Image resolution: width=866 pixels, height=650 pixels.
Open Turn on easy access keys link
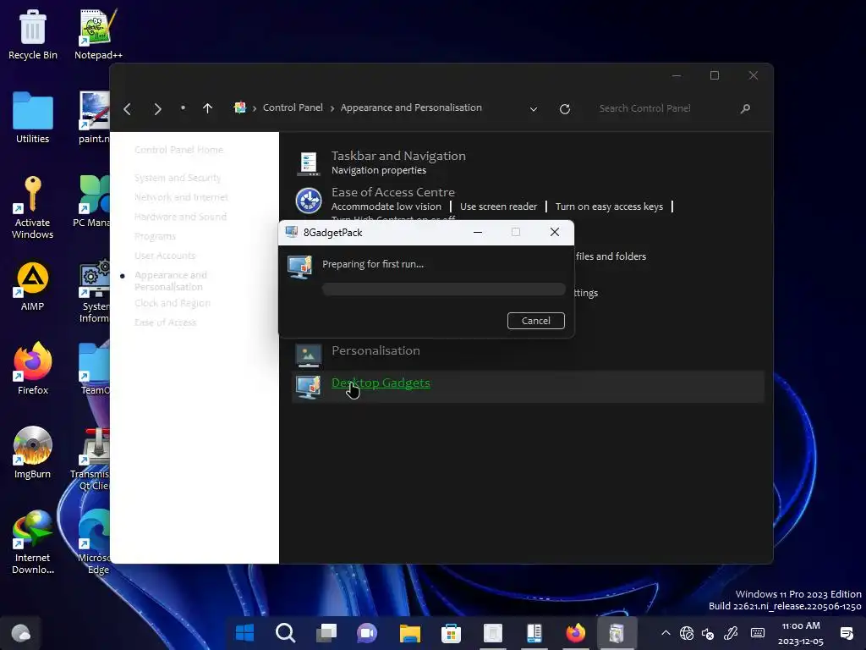coord(609,207)
